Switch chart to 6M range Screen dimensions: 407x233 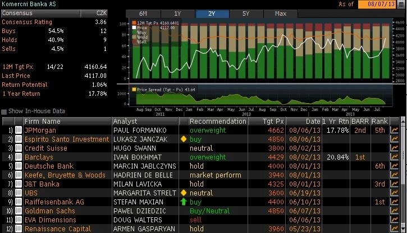[x=143, y=13]
